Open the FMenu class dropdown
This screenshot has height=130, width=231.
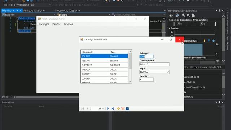click(x=109, y=14)
